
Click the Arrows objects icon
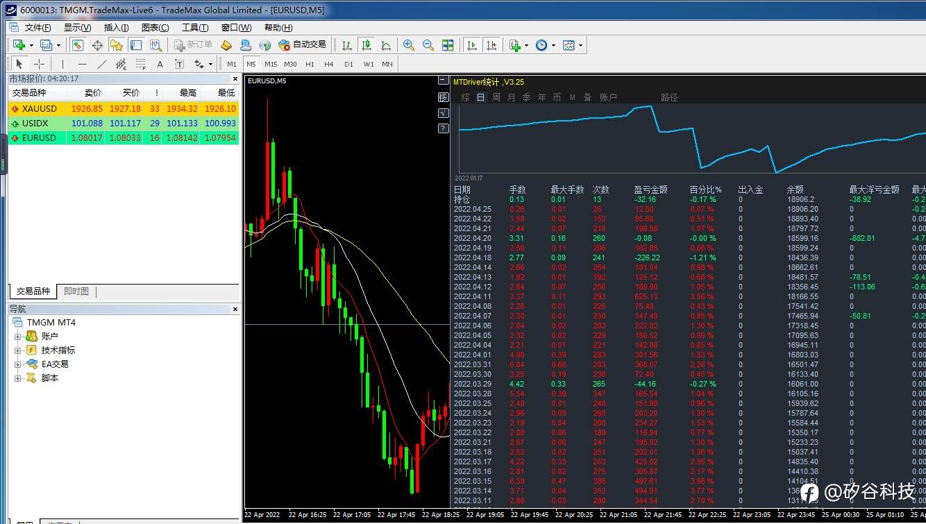click(199, 64)
